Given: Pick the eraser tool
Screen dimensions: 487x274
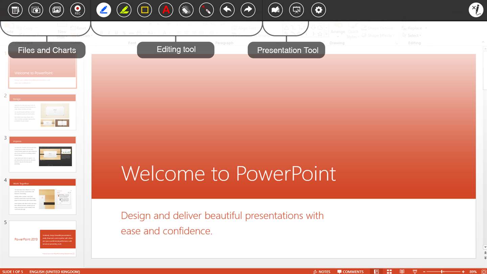Looking at the screenshot, I should pyautogui.click(x=186, y=10).
